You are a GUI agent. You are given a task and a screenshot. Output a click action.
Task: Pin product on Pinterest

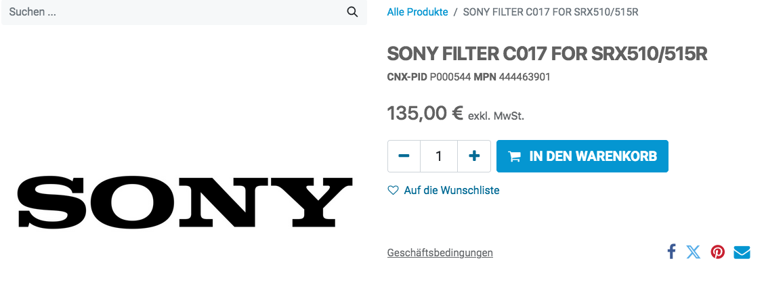tap(718, 252)
